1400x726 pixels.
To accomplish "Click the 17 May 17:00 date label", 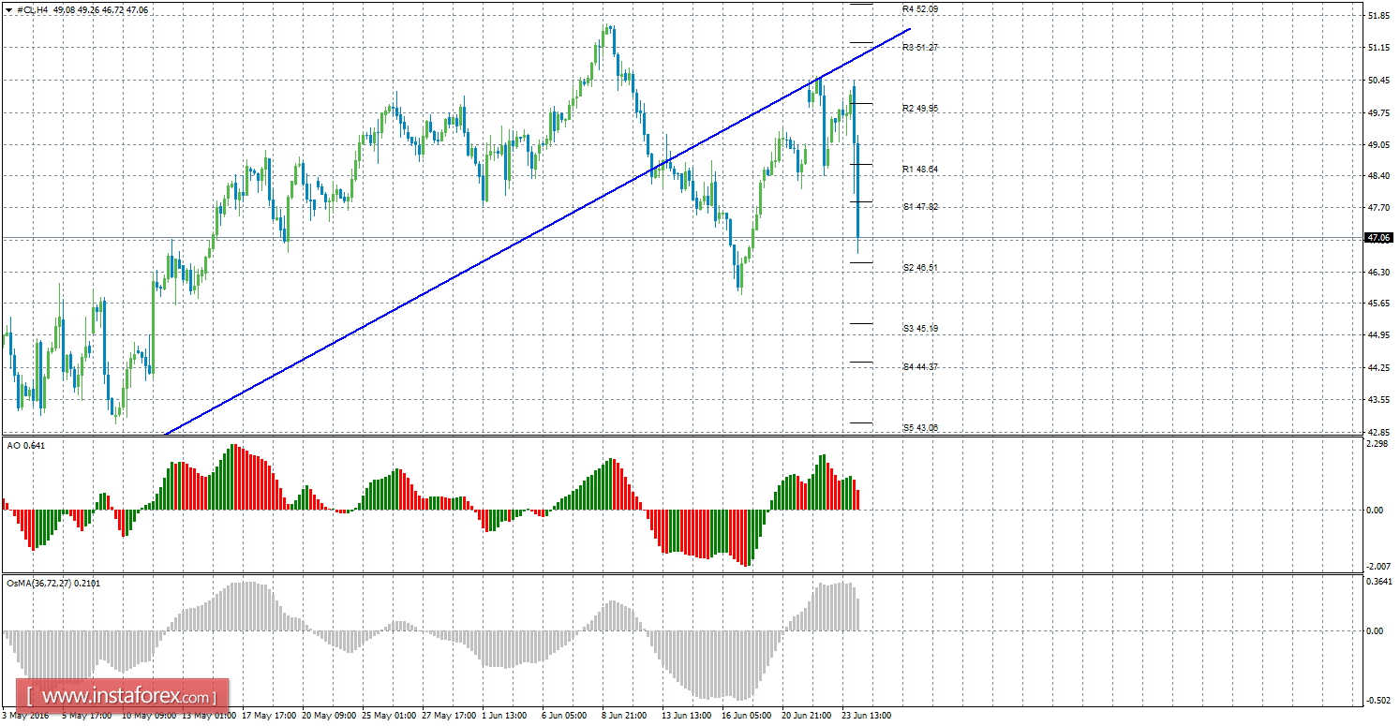I will (x=270, y=716).
